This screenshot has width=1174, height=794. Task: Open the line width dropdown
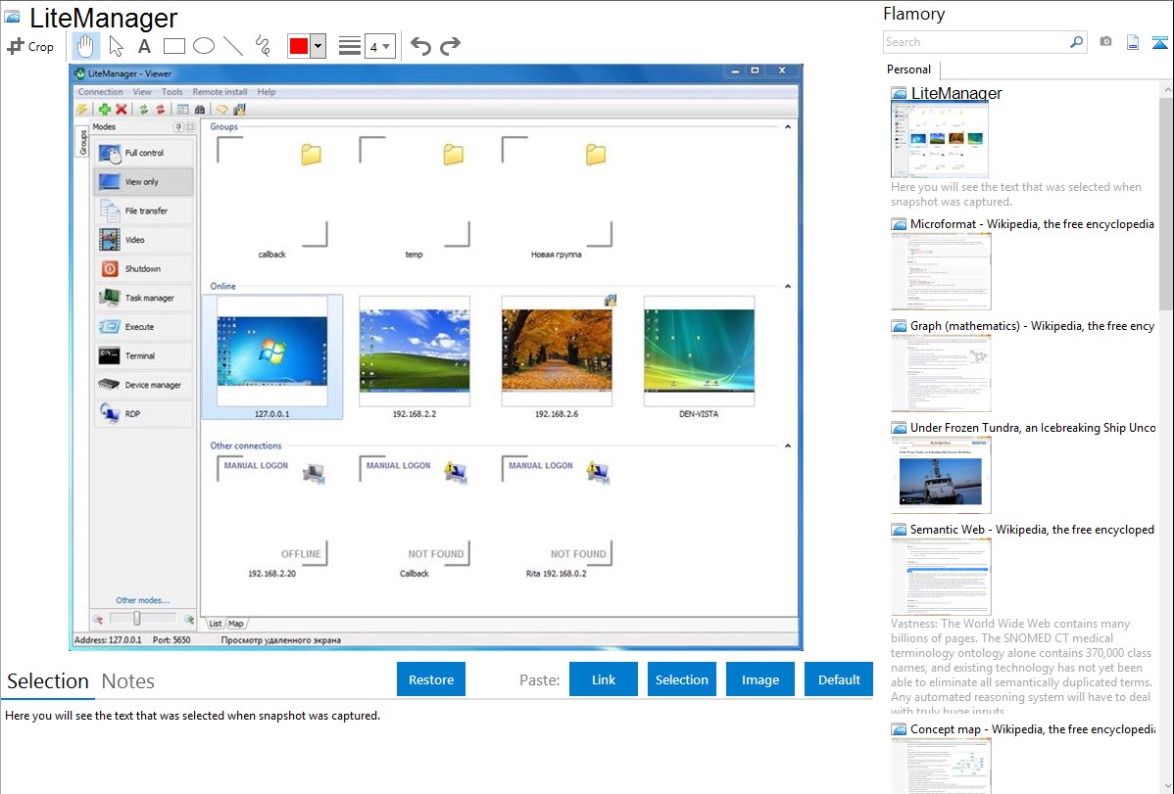click(x=380, y=46)
